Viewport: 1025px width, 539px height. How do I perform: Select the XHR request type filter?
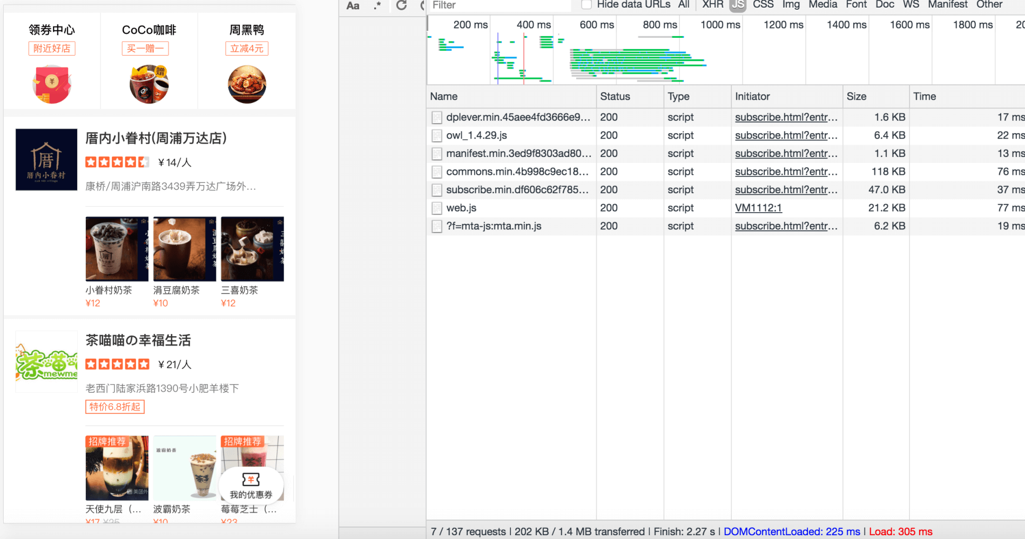(x=712, y=5)
